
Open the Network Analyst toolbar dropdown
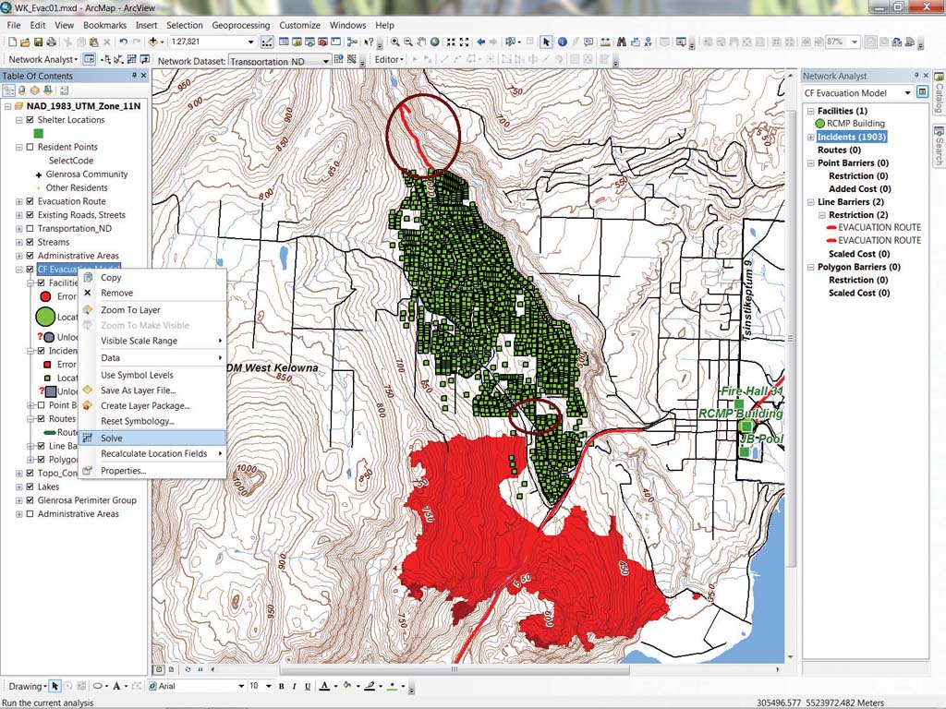[x=42, y=59]
